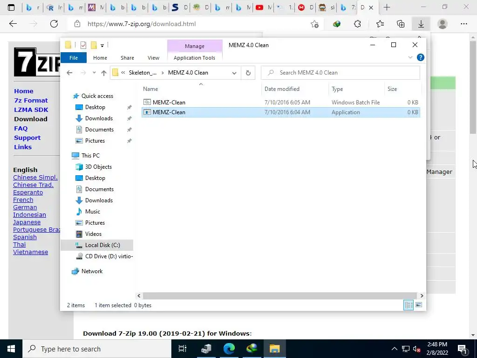The image size is (477, 358).
Task: Open Microsoft Edge from taskbar
Action: coord(229,349)
